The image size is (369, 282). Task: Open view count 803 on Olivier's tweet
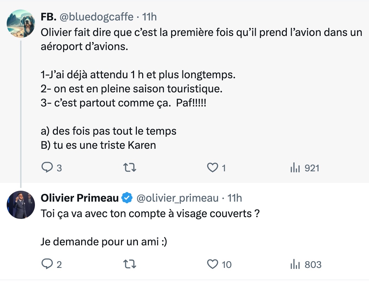point(306,264)
